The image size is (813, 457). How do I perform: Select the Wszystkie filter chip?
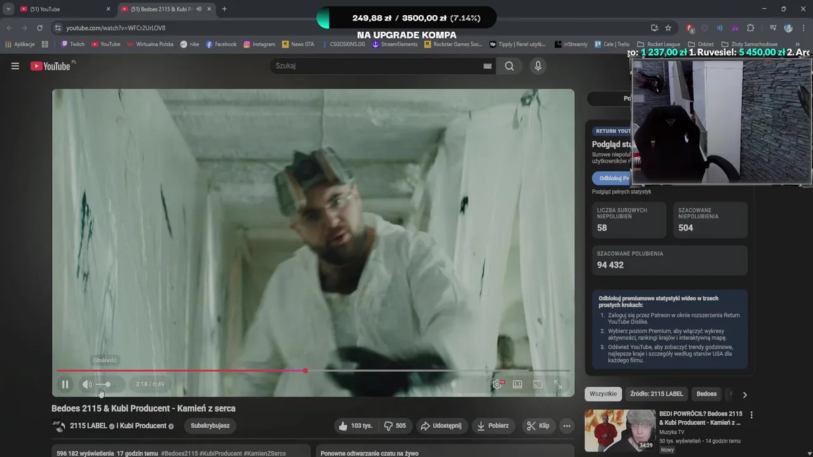click(603, 394)
